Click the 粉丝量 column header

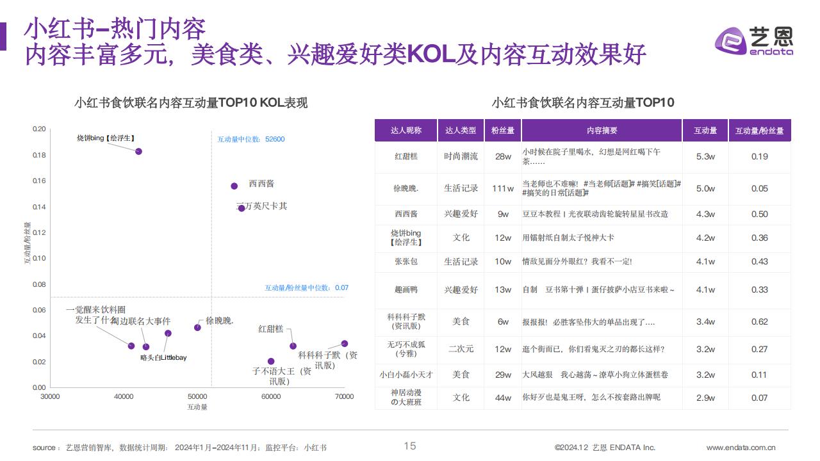tap(503, 130)
